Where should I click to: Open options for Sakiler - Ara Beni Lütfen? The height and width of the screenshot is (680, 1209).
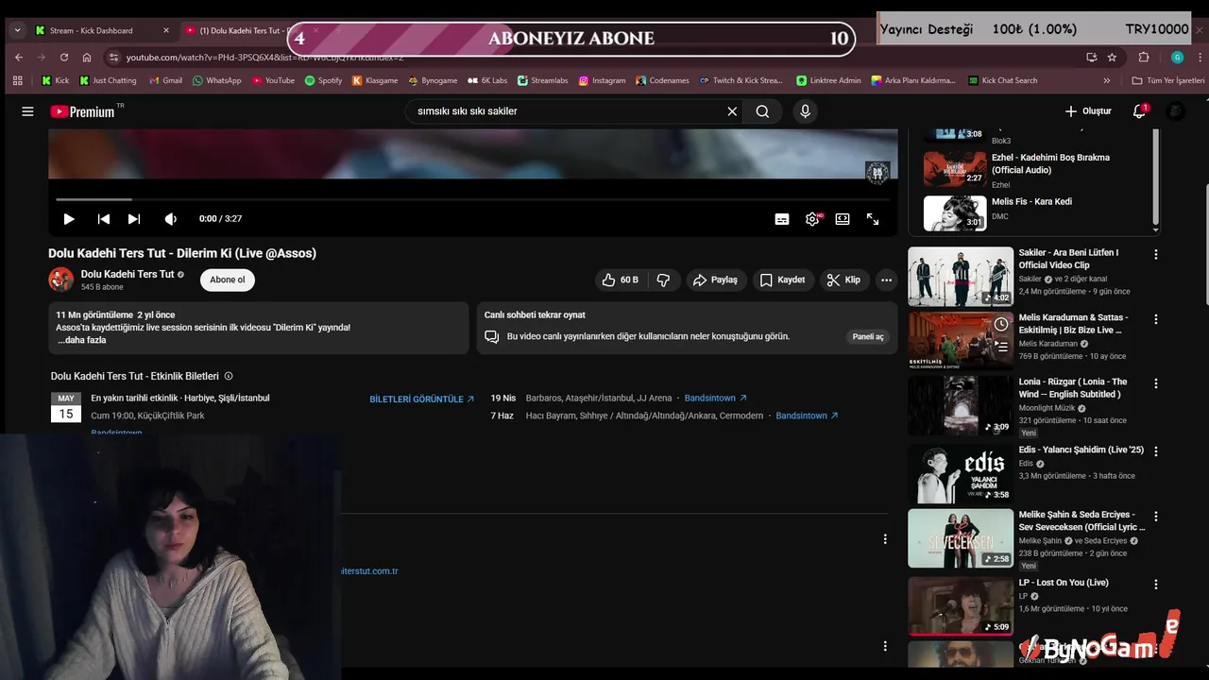pyautogui.click(x=1155, y=255)
